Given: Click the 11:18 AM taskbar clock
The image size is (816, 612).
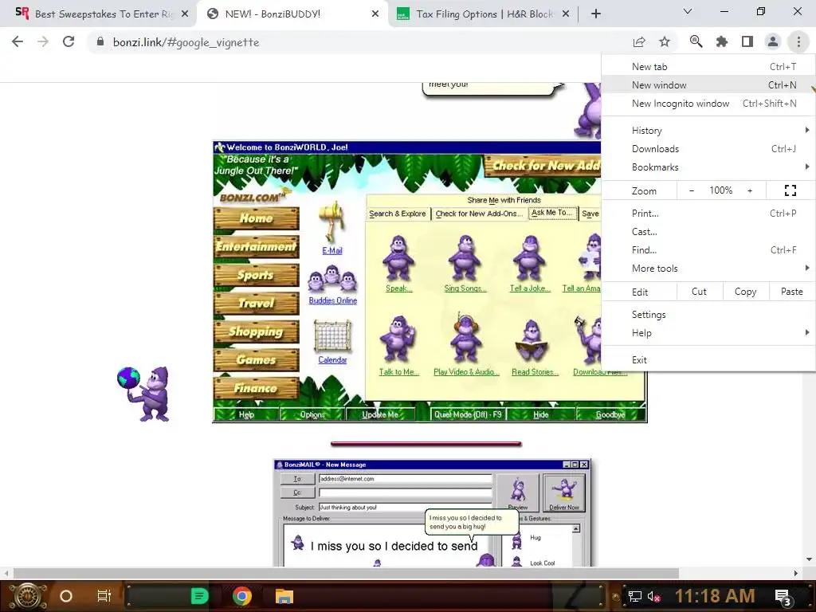Looking at the screenshot, I should point(715,596).
